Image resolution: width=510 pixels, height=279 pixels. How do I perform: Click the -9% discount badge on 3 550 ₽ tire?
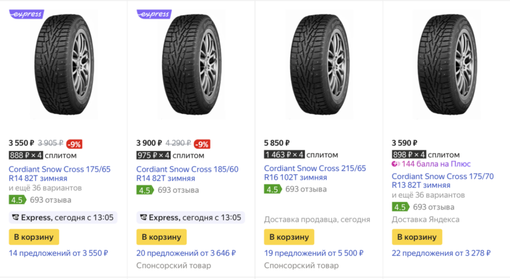[x=74, y=143]
